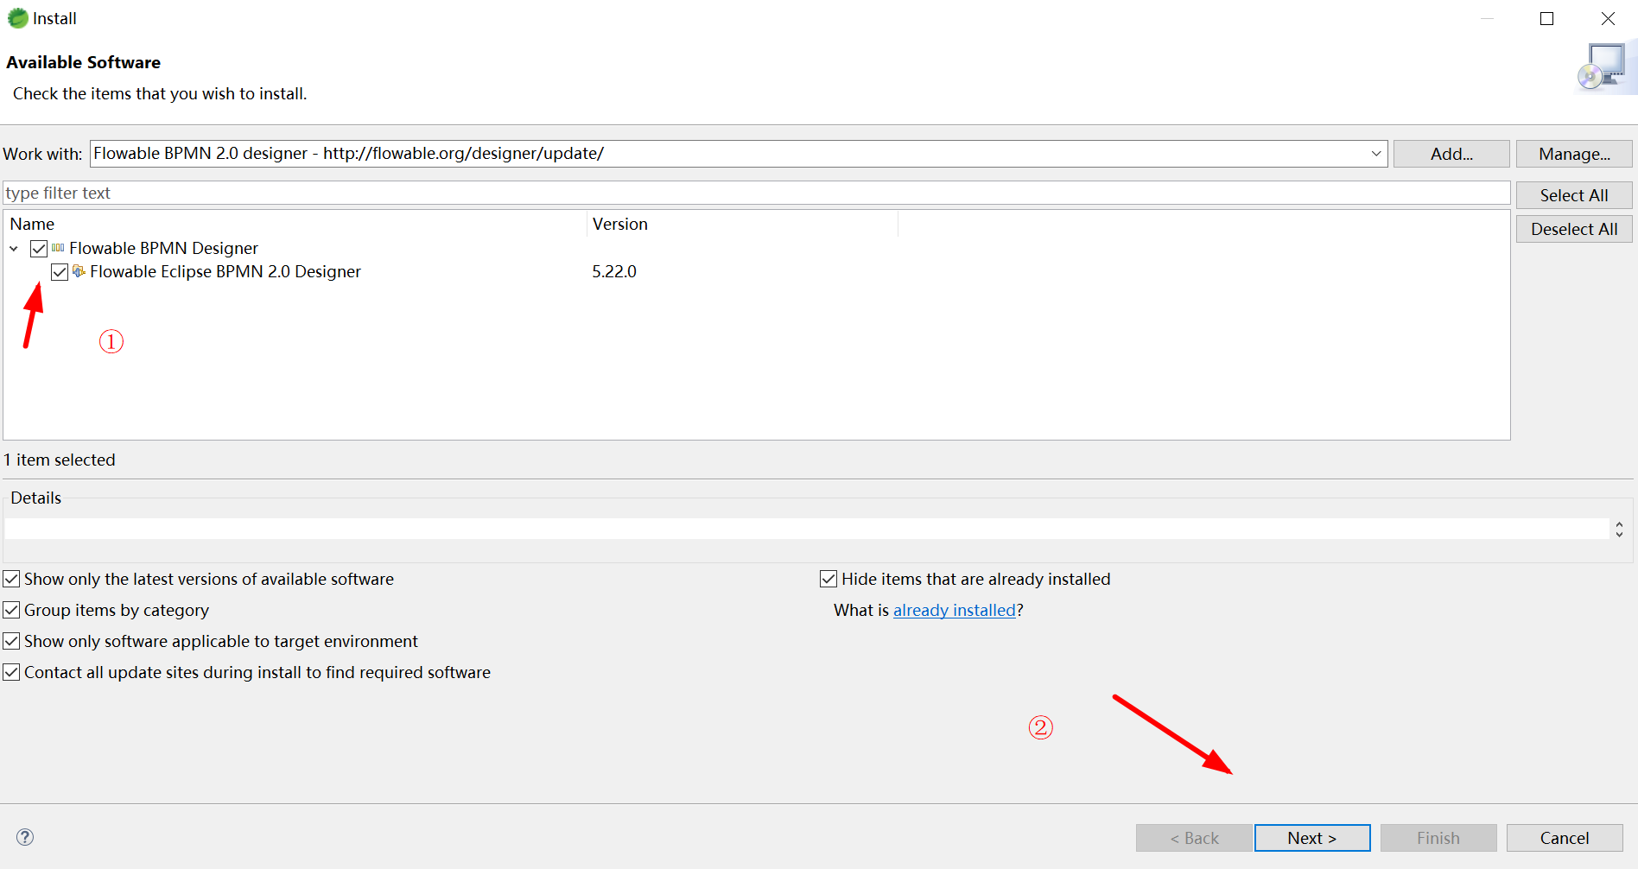Image resolution: width=1638 pixels, height=869 pixels.
Task: Toggle Flowable Eclipse BPMN 2.0 Designer checkbox
Action: click(x=60, y=272)
